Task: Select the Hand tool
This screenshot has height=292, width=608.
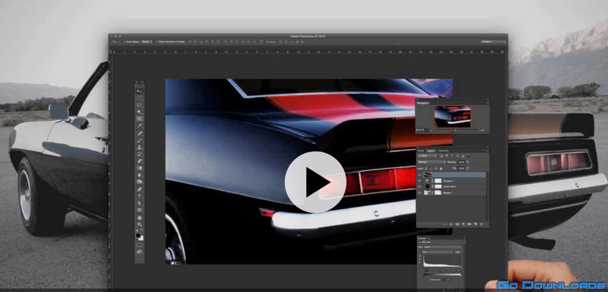Action: 139,217
